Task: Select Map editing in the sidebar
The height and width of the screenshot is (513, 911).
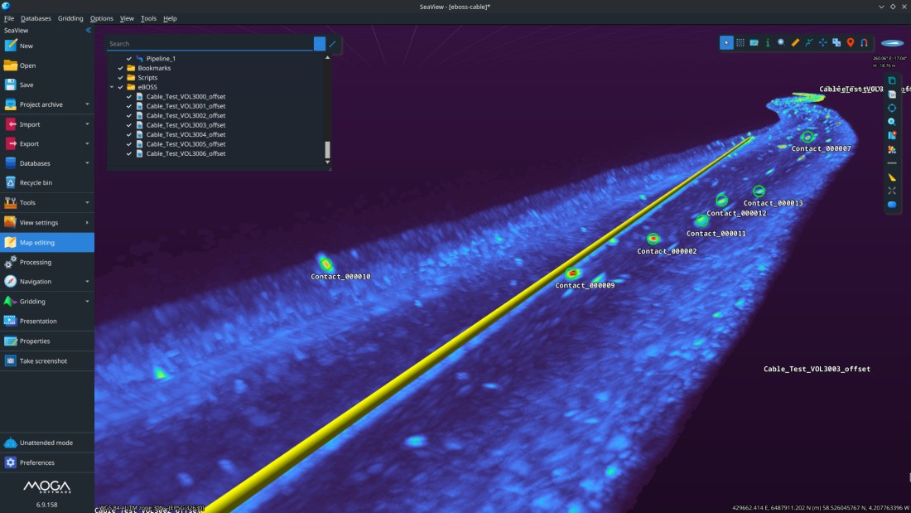Action: 47,242
